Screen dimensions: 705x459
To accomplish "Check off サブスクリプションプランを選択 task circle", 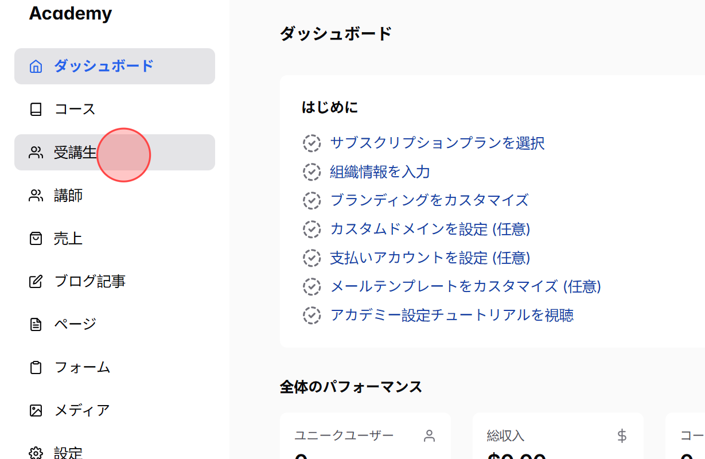I will coord(311,143).
